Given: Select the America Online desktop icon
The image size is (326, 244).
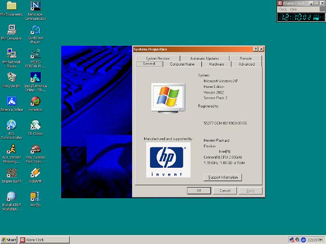Looking at the screenshot, I should coord(11,101).
